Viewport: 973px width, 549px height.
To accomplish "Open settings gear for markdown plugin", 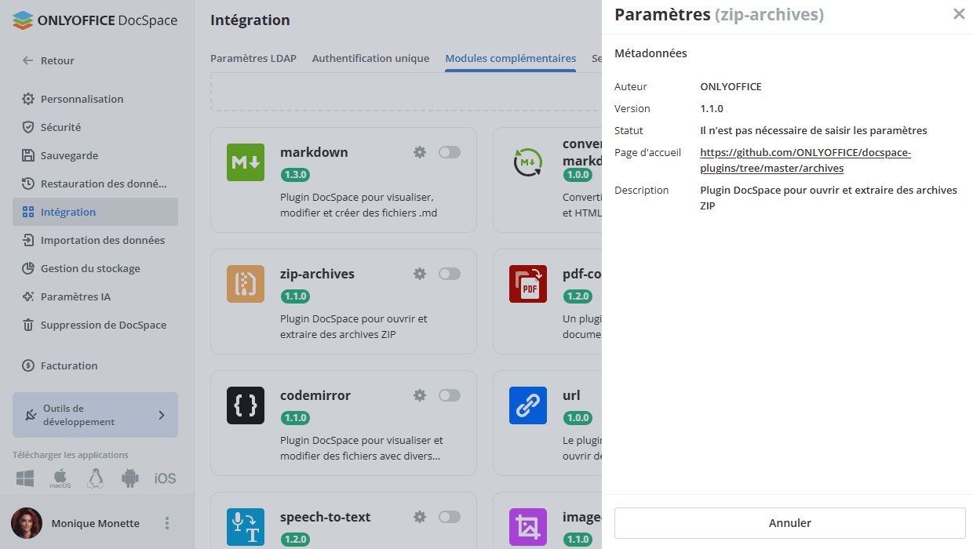I will tap(420, 152).
